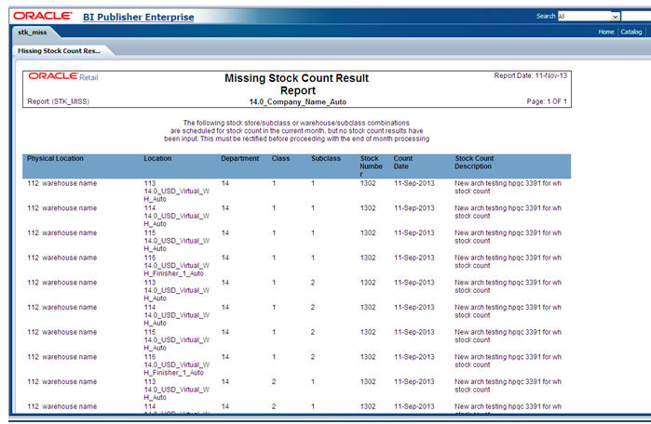Click the search text field

coord(636,16)
